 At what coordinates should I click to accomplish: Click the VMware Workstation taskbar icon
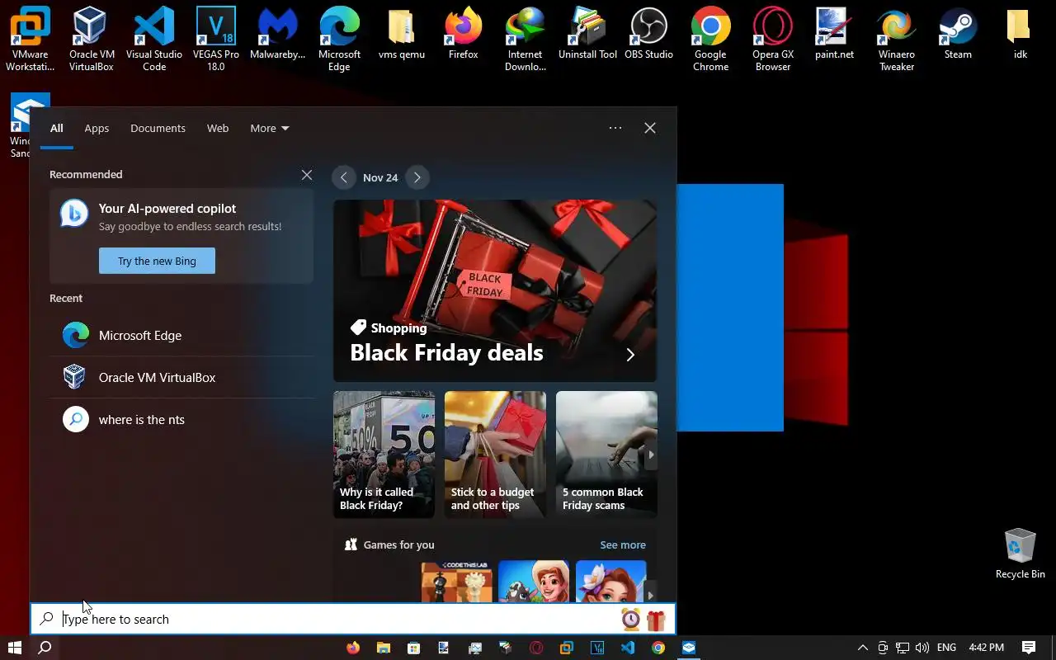click(x=567, y=648)
